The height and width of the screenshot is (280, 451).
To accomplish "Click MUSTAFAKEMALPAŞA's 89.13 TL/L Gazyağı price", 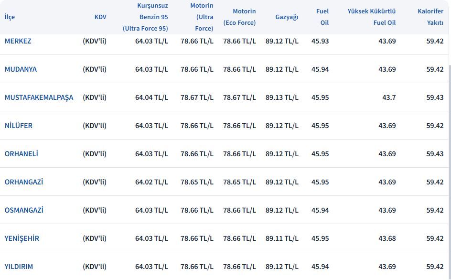I will coord(282,97).
